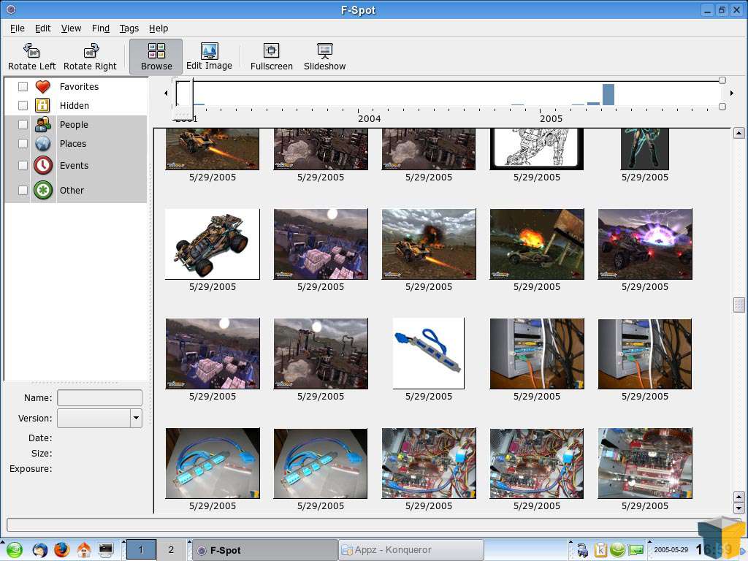Click the left arrow of the timeline
Viewport: 748px width, 561px height.
[x=166, y=93]
